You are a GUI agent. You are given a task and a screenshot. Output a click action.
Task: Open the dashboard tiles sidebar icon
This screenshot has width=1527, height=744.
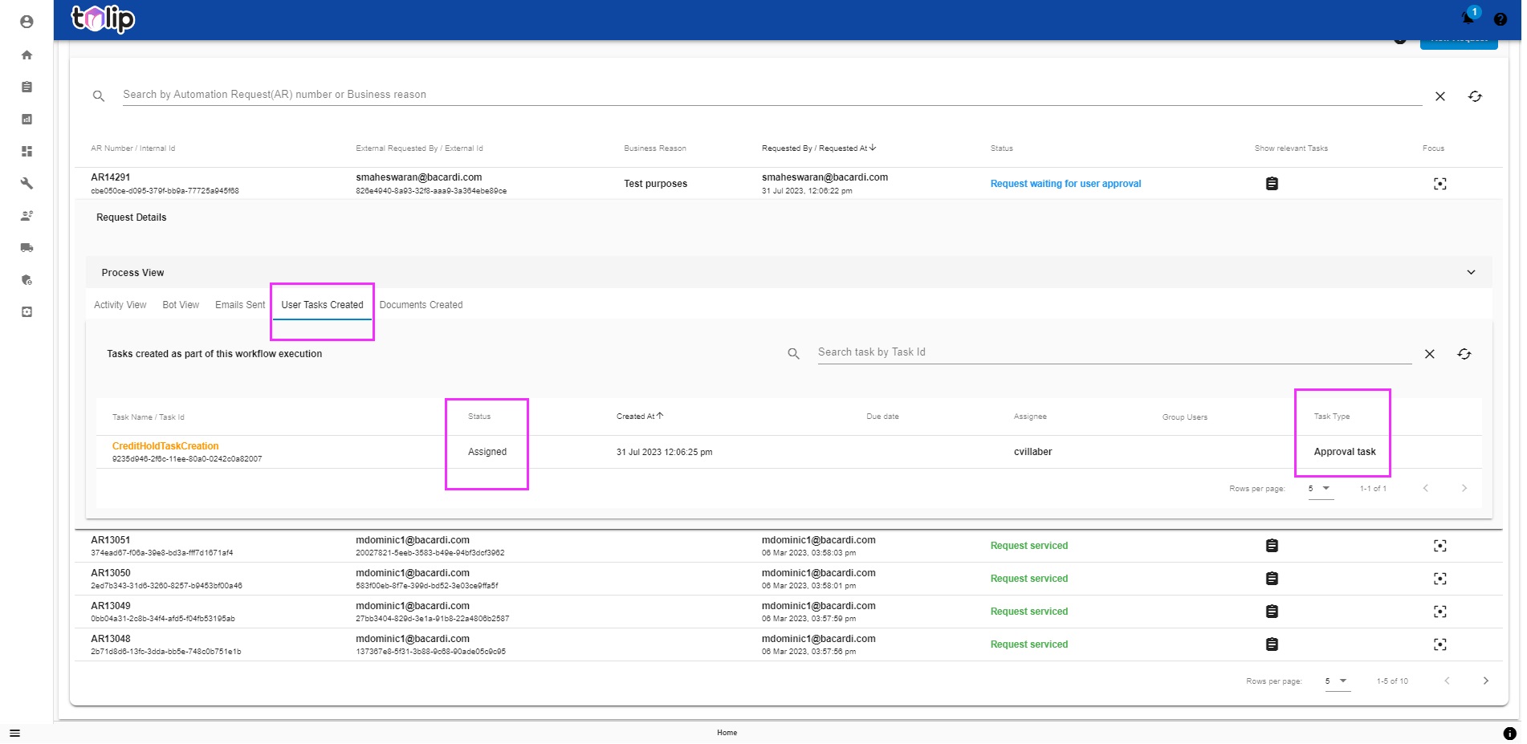pyautogui.click(x=26, y=151)
